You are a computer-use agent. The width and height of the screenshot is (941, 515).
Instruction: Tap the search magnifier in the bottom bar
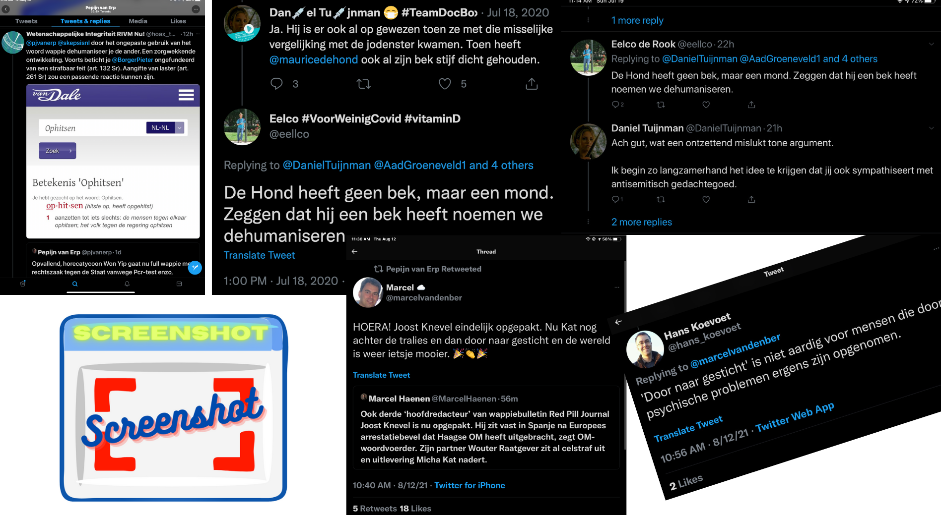coord(75,284)
